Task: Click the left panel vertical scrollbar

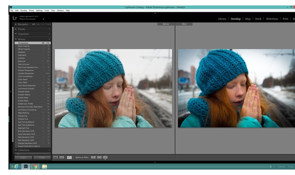Action: point(13,85)
